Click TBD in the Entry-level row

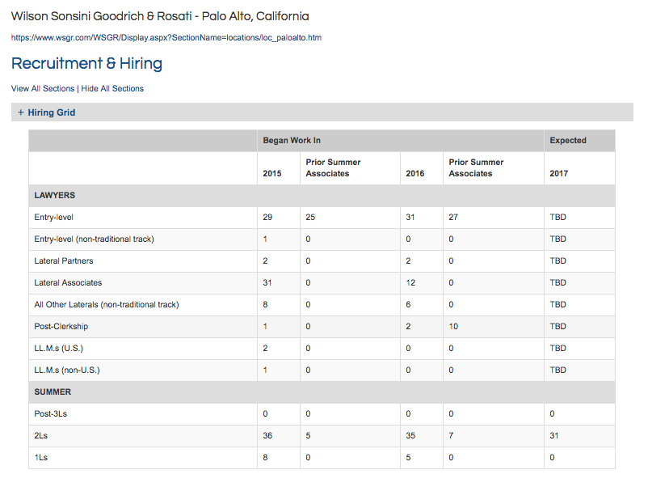[x=558, y=218]
